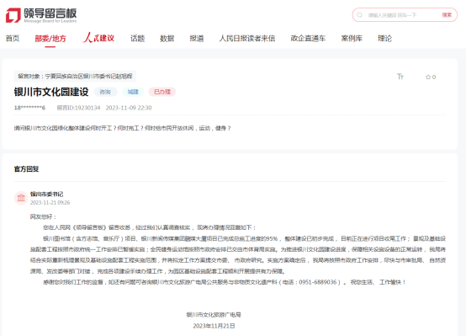Click the reply time 2023-11-21 09:26
The width and height of the screenshot is (466, 336).
pyautogui.click(x=50, y=203)
